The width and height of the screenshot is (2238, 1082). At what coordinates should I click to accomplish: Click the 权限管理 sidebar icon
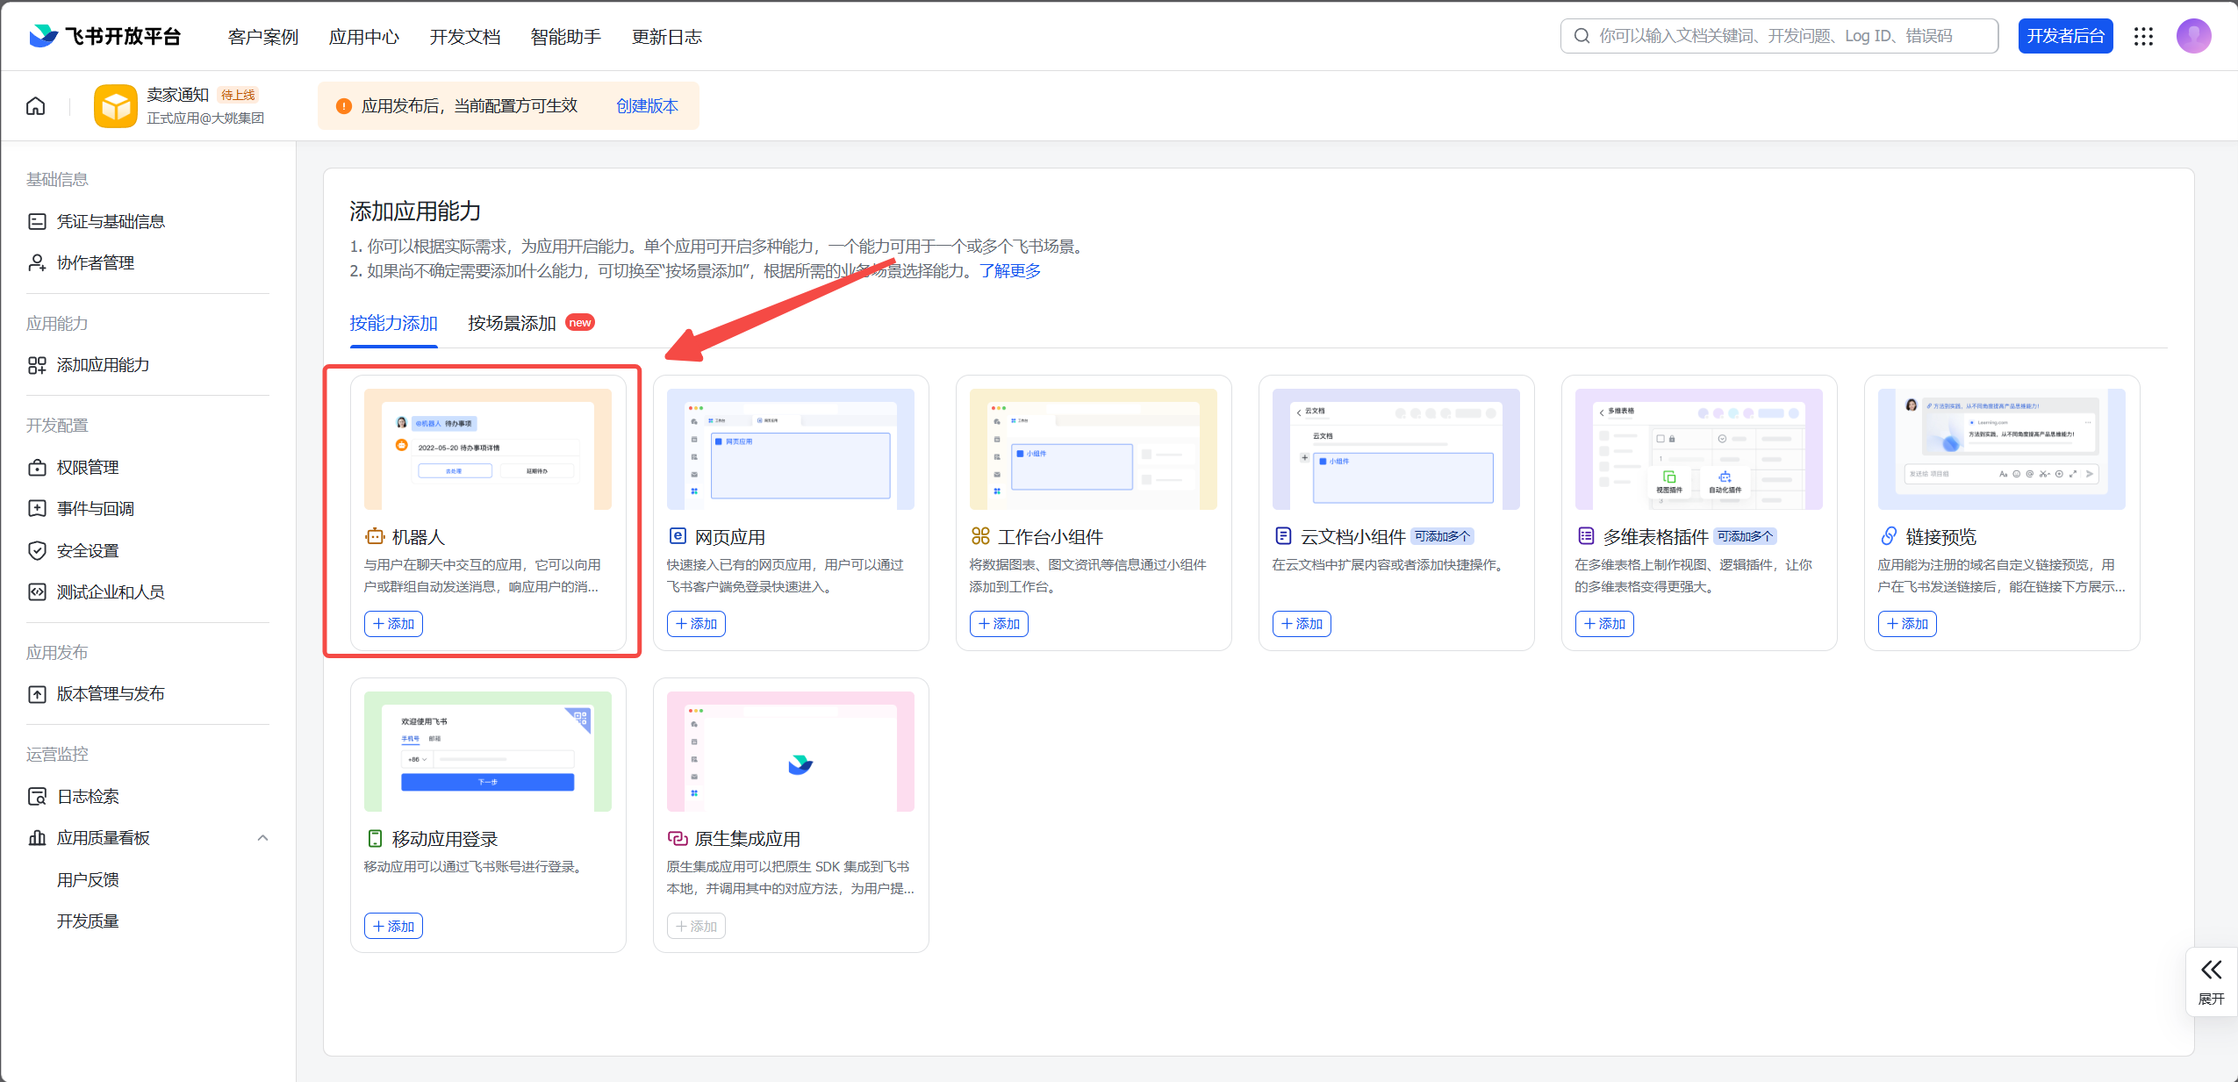pyautogui.click(x=37, y=468)
